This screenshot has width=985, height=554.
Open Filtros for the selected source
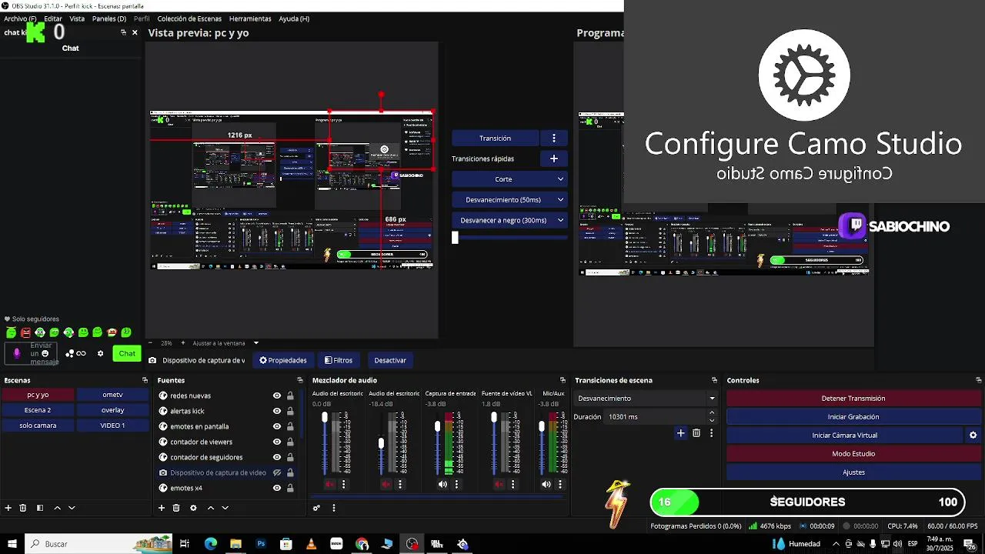(x=339, y=360)
